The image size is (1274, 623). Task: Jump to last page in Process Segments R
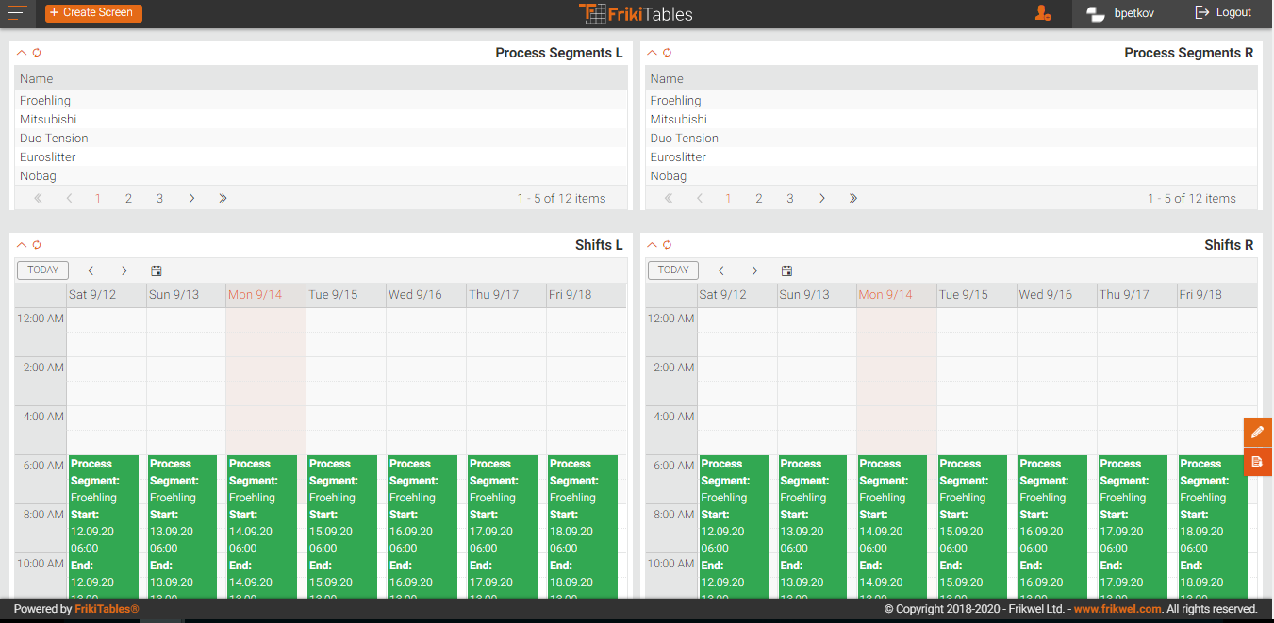click(852, 199)
